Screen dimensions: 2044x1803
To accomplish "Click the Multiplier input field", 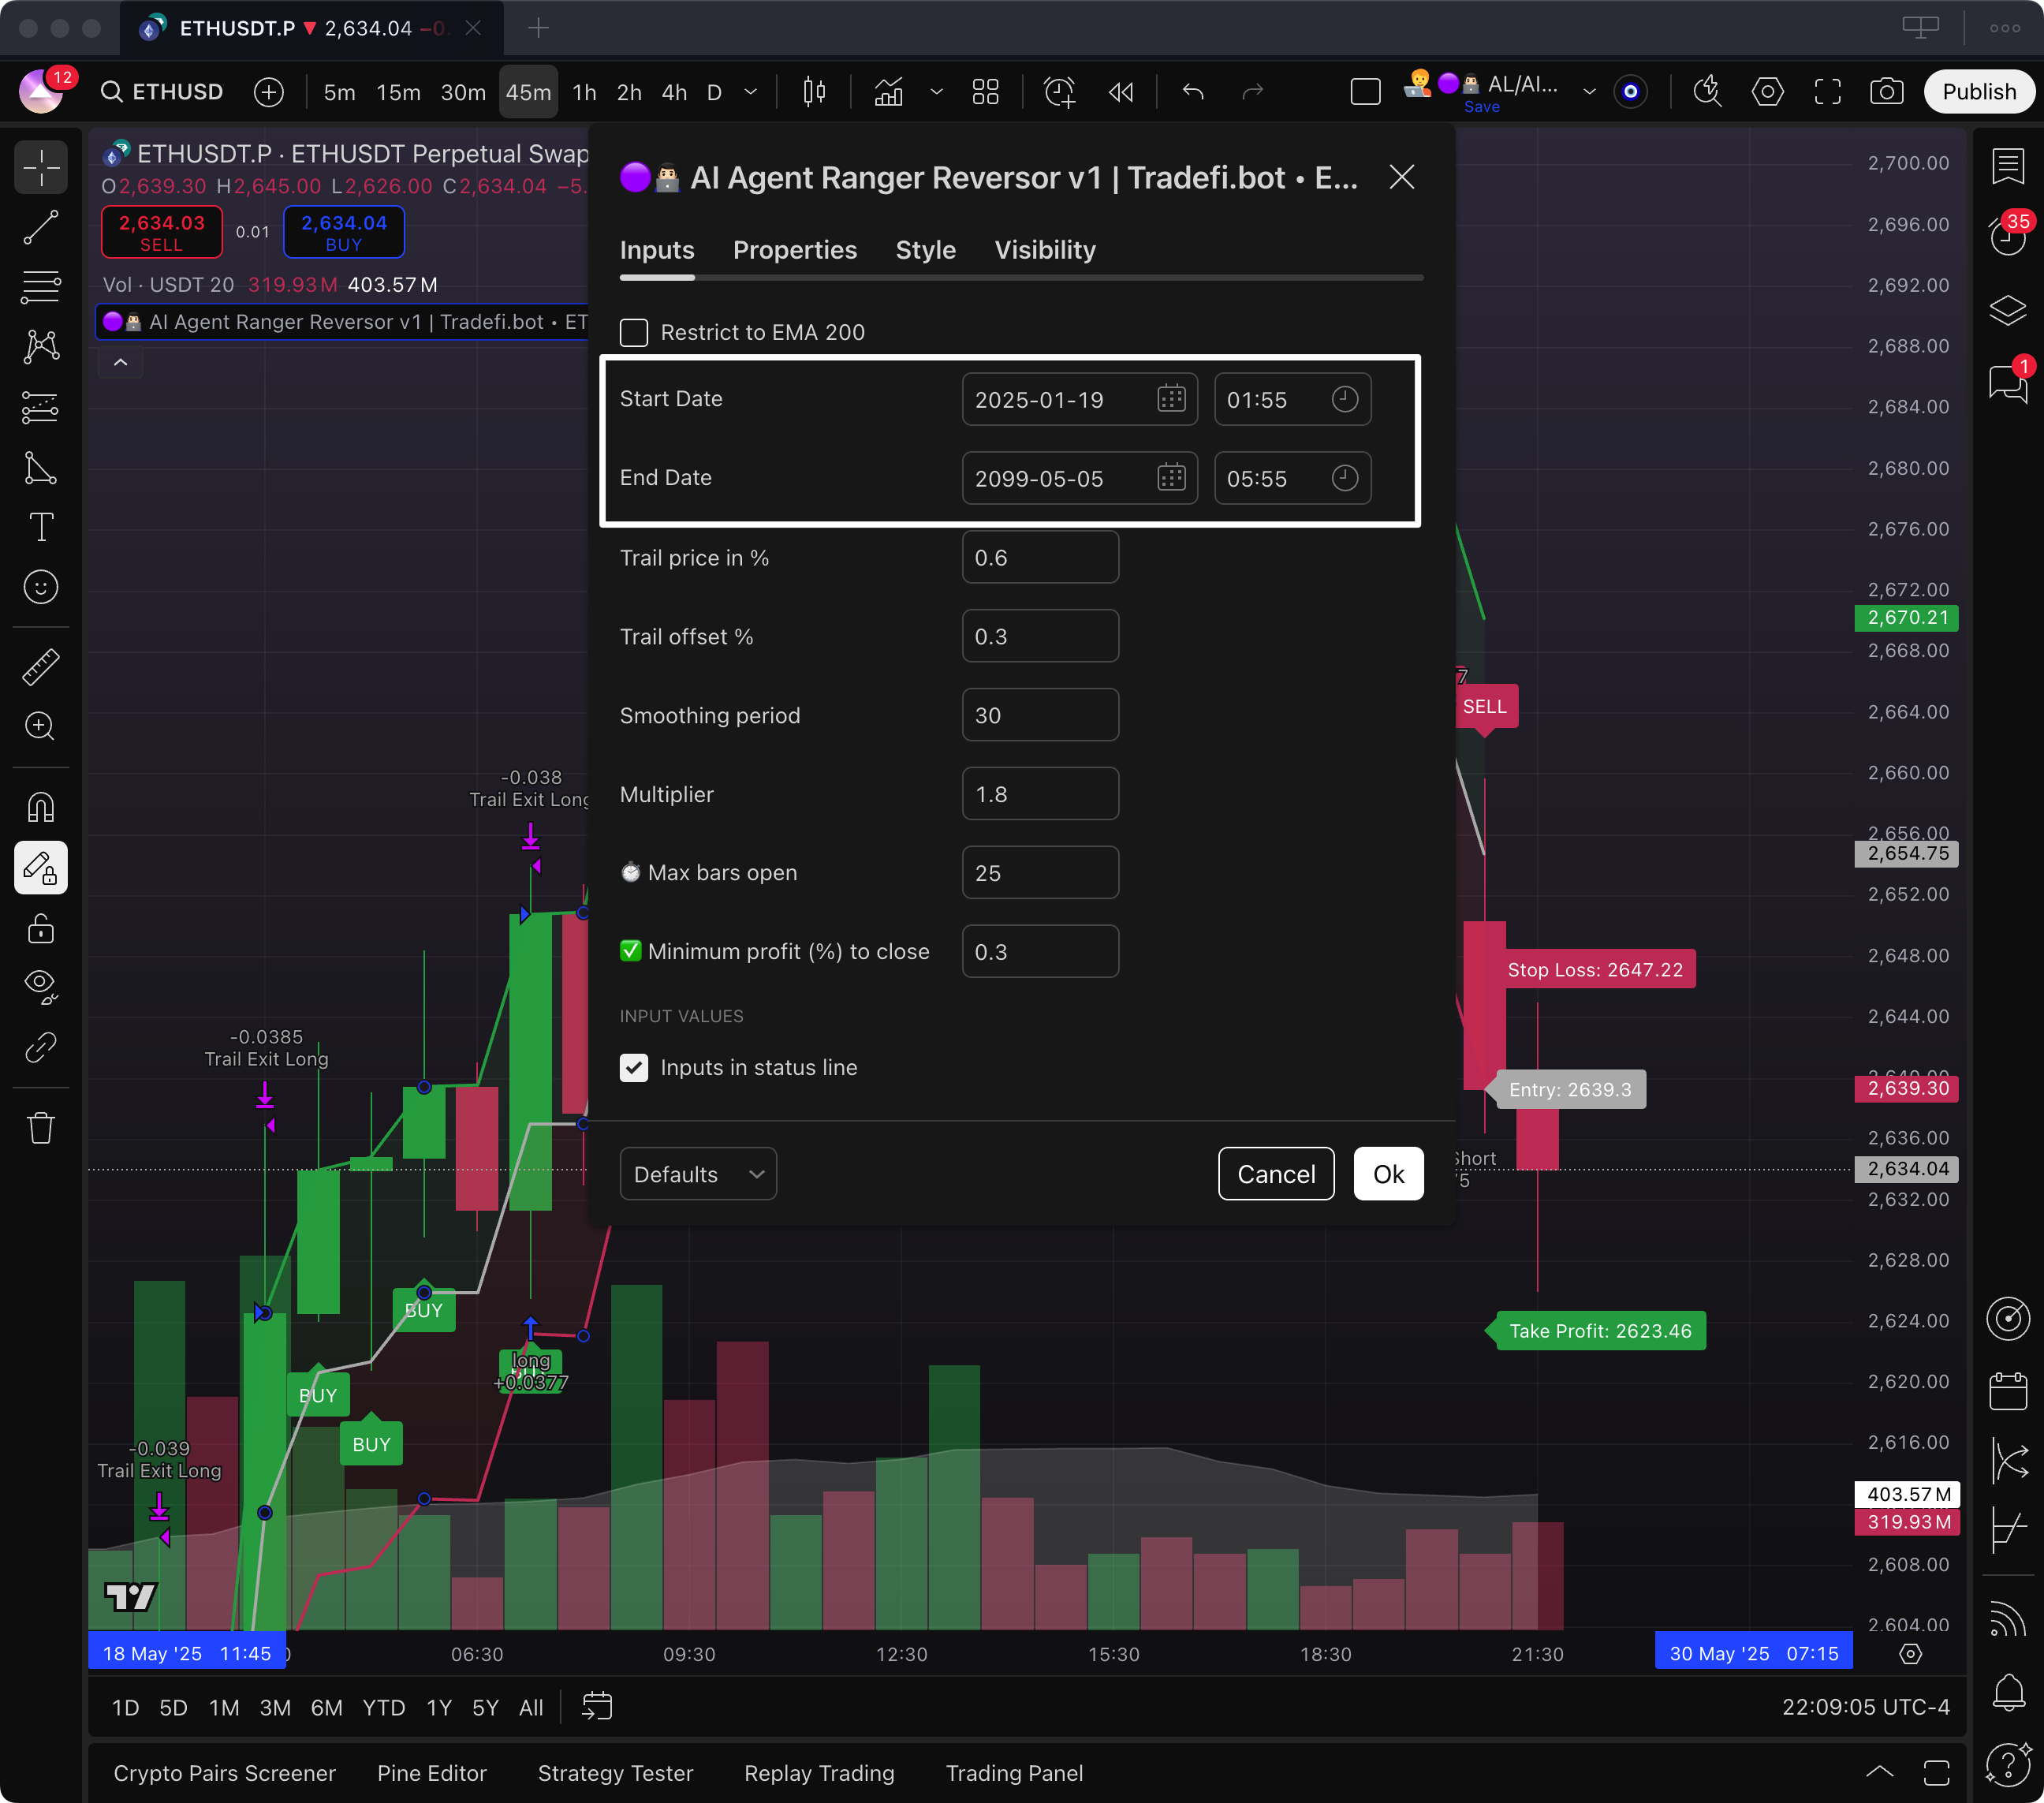I will [1039, 794].
